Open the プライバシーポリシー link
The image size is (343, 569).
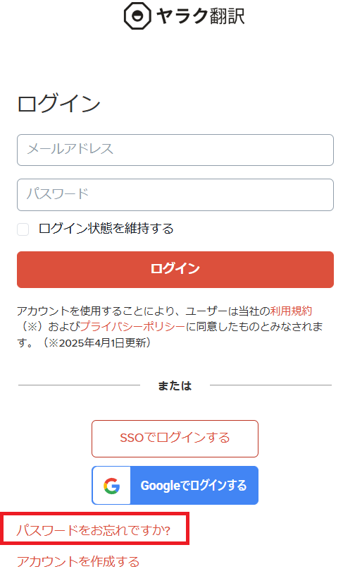click(132, 327)
